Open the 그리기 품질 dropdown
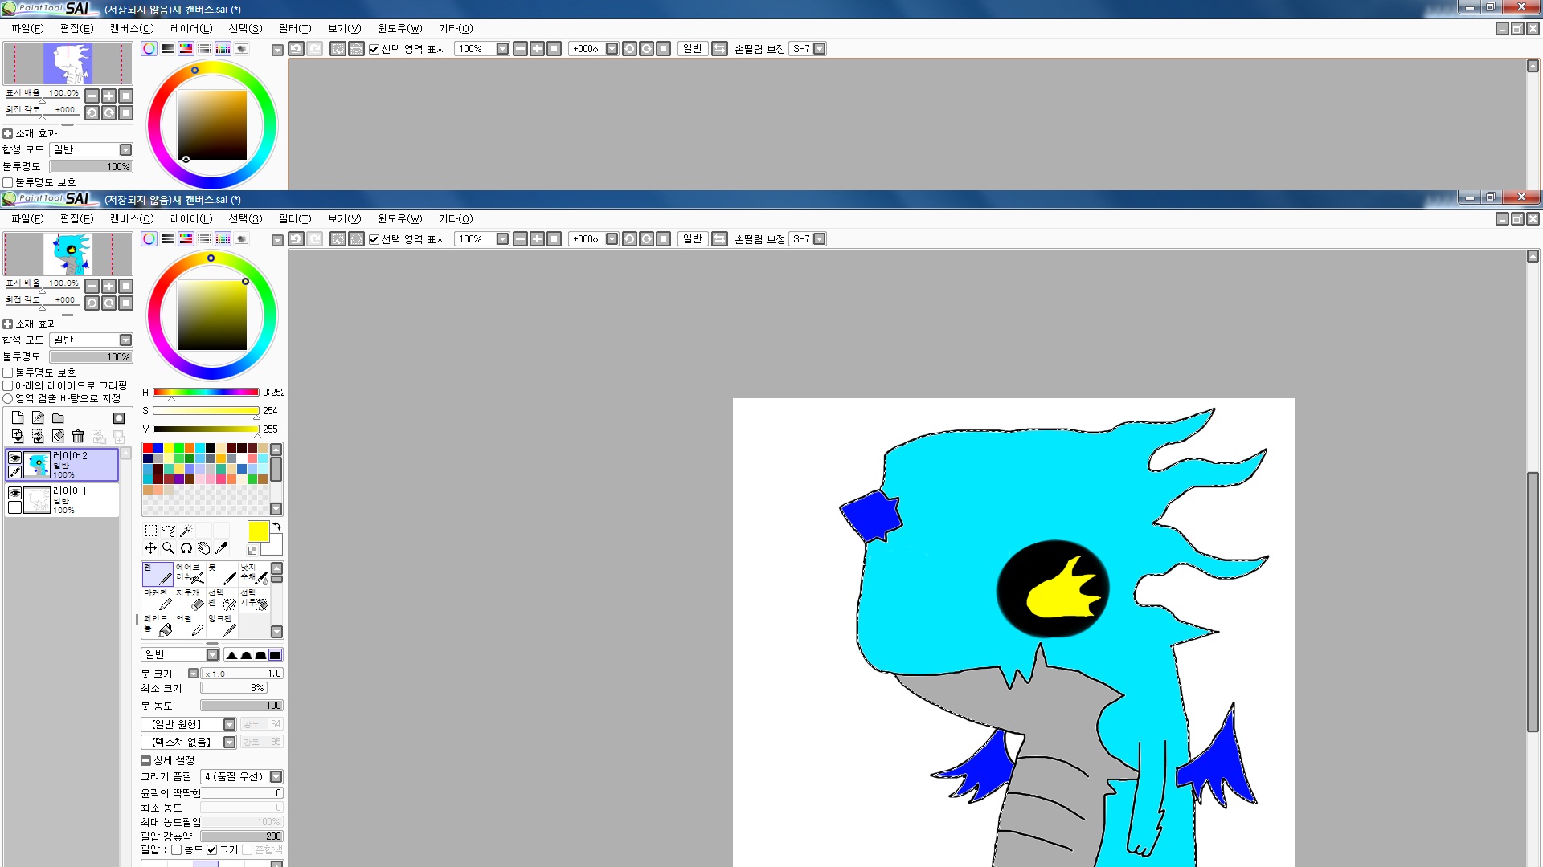Image resolution: width=1543 pixels, height=867 pixels. 276,777
